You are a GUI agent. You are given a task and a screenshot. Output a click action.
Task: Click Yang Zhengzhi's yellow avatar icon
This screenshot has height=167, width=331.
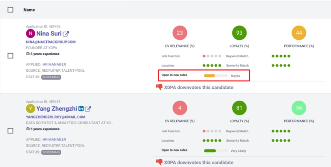(x=30, y=109)
